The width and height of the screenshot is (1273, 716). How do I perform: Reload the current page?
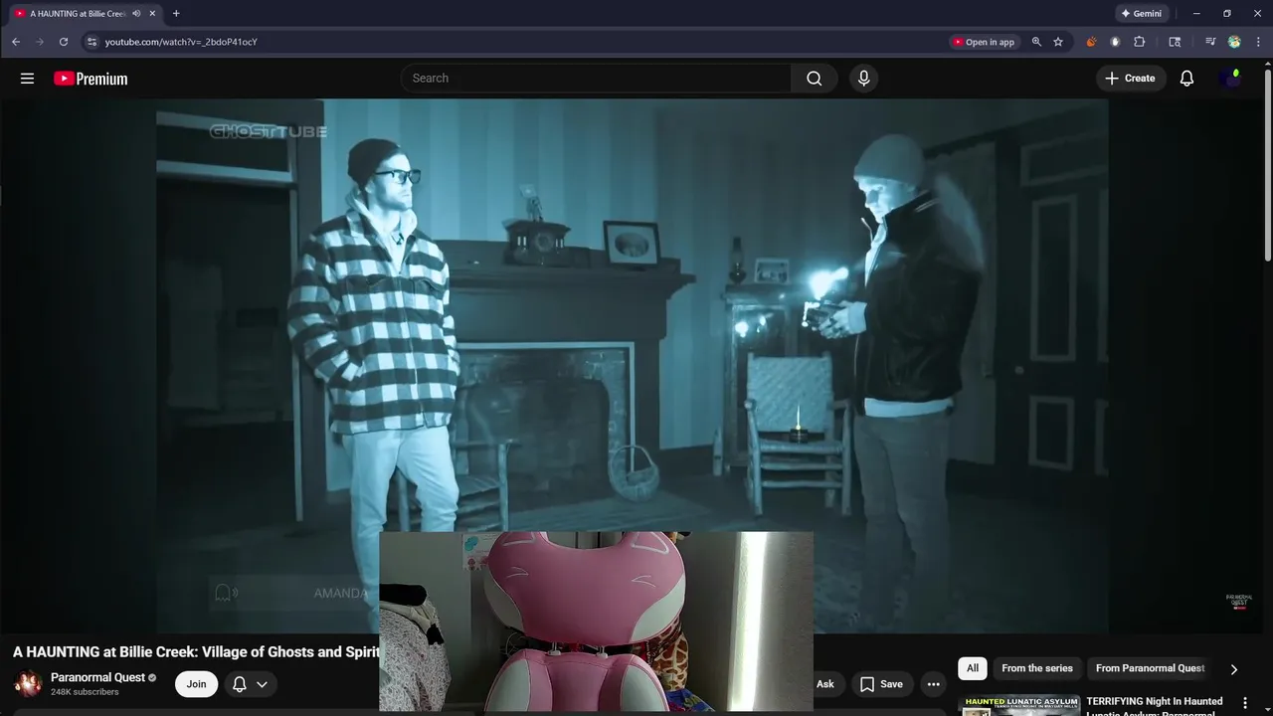64,42
